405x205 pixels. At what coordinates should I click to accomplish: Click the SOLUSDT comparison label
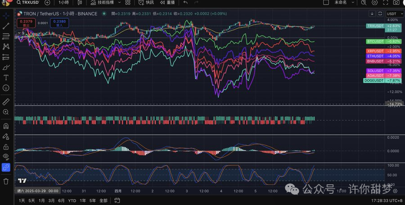tap(376, 71)
